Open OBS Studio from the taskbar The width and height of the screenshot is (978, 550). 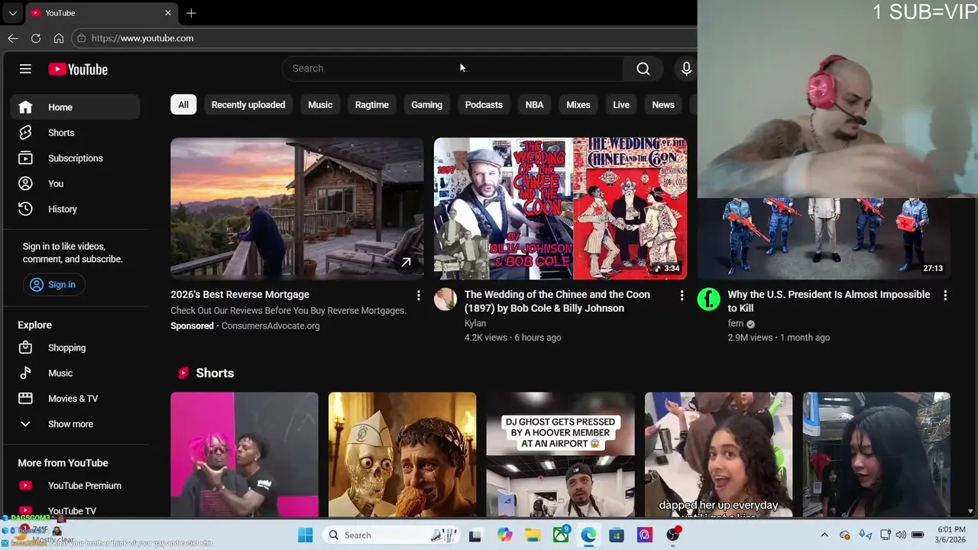click(673, 535)
